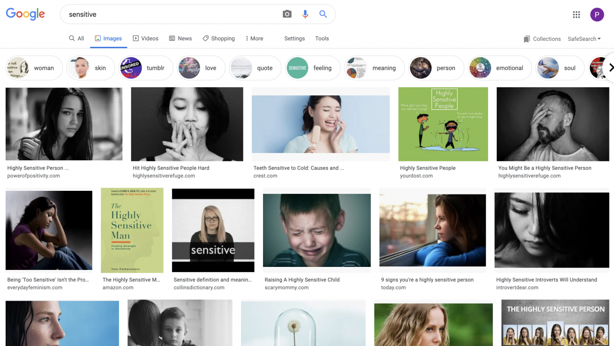Start voice search with the microphone icon
614x346 pixels.
[x=305, y=14]
